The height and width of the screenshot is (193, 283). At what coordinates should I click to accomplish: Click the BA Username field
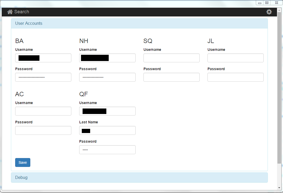coord(43,58)
